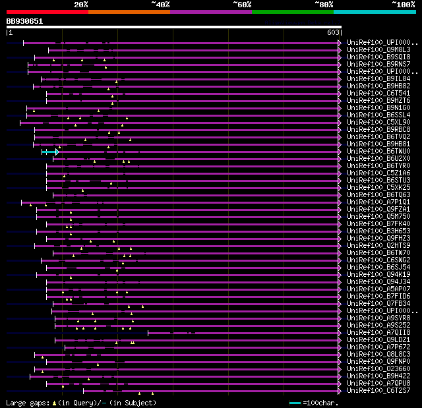This screenshot has width=422, height=408.
Task: Select the UniRef100_B6TWU0 label
Action: pyautogui.click(x=378, y=152)
